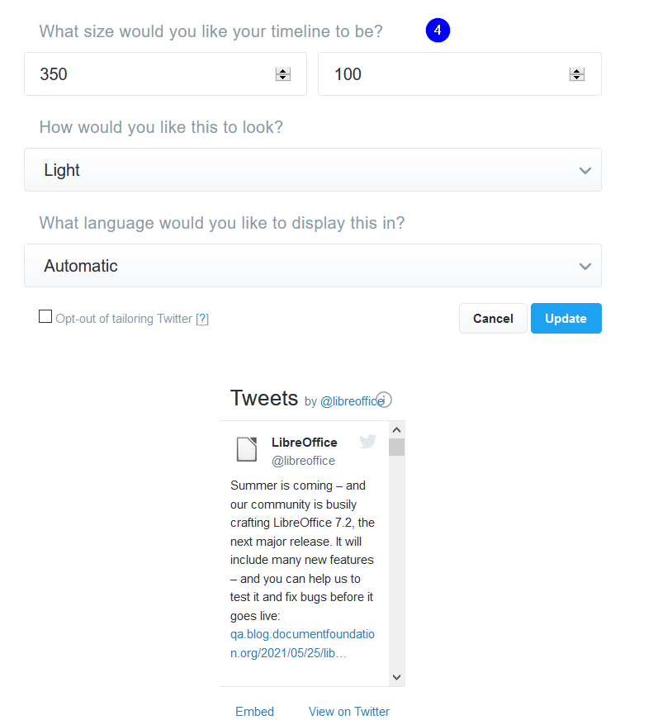Open View on Twitter link
This screenshot has width=653, height=720.
click(349, 711)
